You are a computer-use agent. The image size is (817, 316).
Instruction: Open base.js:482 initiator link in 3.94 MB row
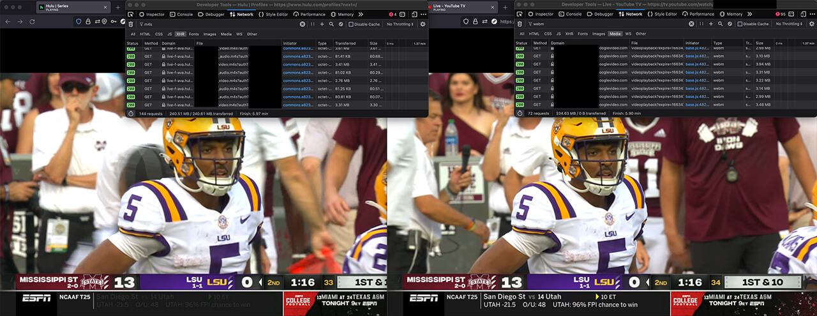tap(697, 64)
